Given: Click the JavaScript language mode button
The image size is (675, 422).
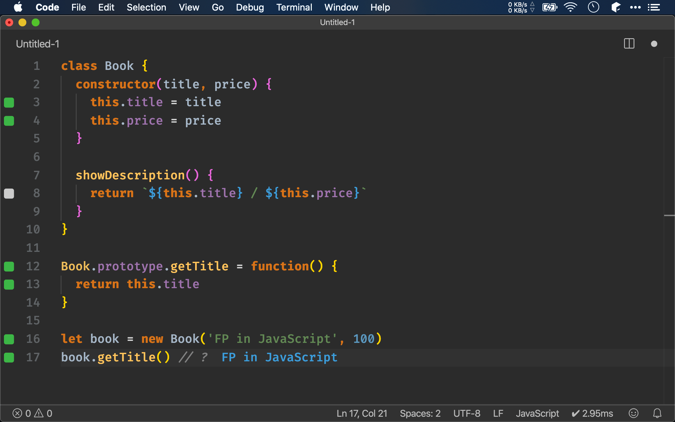Looking at the screenshot, I should point(538,412).
